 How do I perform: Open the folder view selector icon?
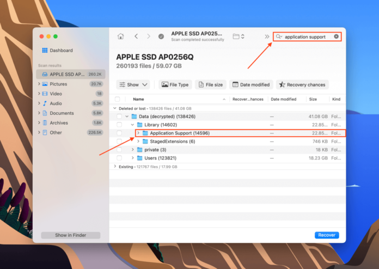pyautogui.click(x=238, y=36)
